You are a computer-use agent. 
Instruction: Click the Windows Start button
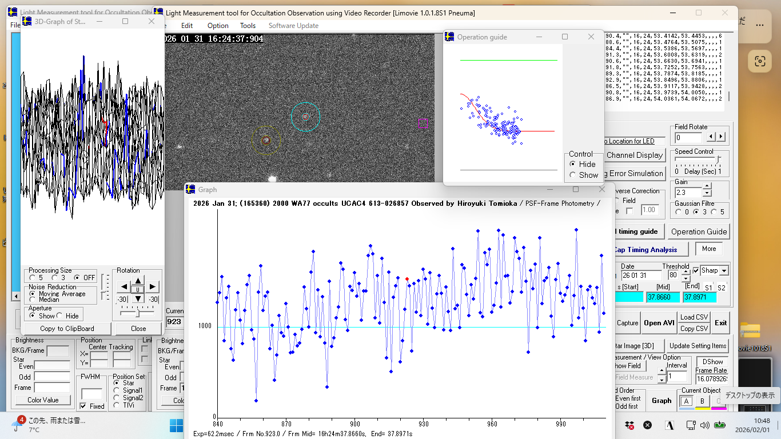[176, 425]
